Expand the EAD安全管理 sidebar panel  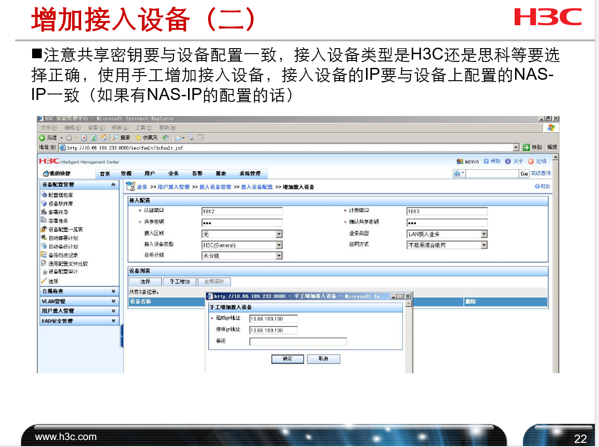coord(113,321)
